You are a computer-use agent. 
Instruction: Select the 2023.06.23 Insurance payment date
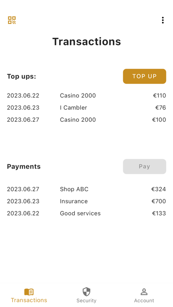[x=23, y=201]
